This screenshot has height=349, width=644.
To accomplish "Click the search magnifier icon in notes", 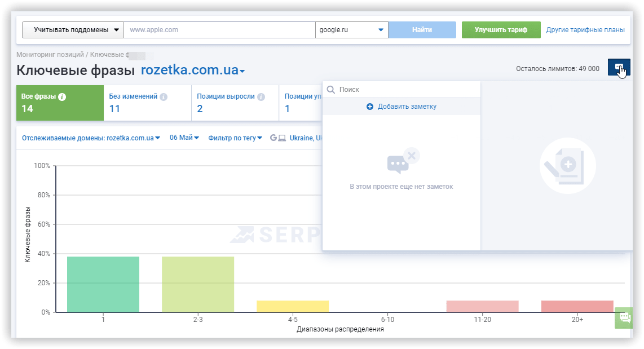I will point(330,90).
